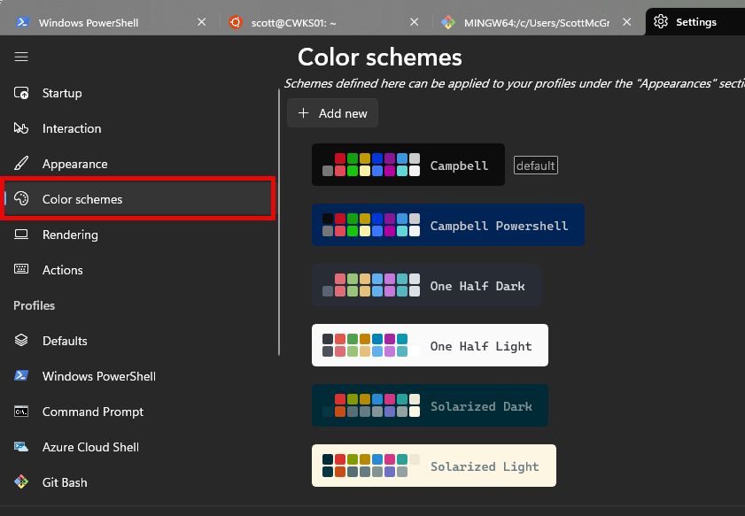The height and width of the screenshot is (516, 745).
Task: Click the MINGW64 Git tab icon
Action: (x=447, y=22)
